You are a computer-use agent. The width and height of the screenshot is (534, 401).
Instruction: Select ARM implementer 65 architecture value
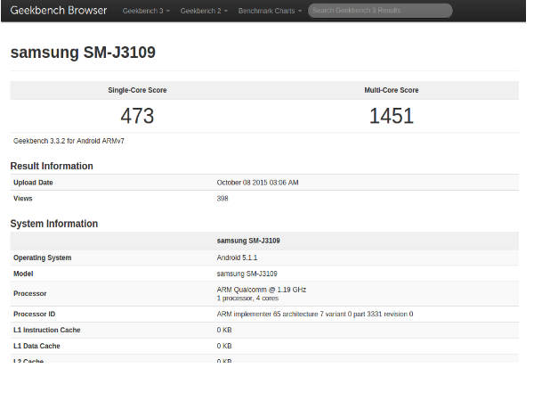(x=315, y=314)
